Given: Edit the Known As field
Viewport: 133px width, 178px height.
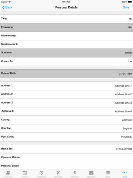Looking at the screenshot, I should [66, 62].
